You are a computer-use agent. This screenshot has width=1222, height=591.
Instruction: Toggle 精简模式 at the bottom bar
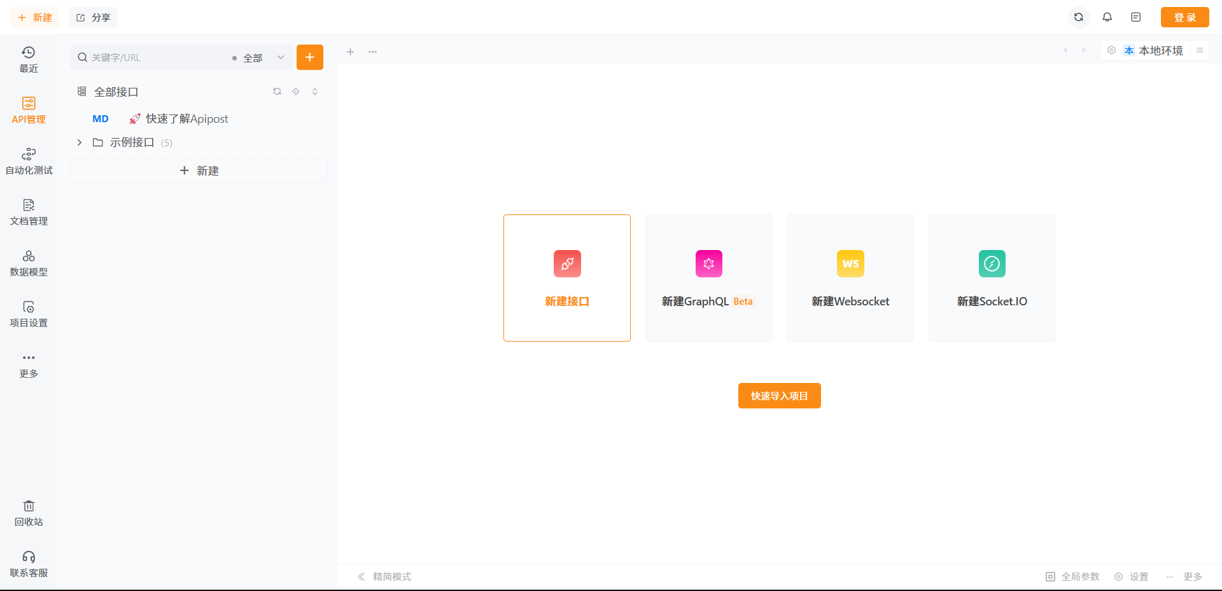coord(384,576)
